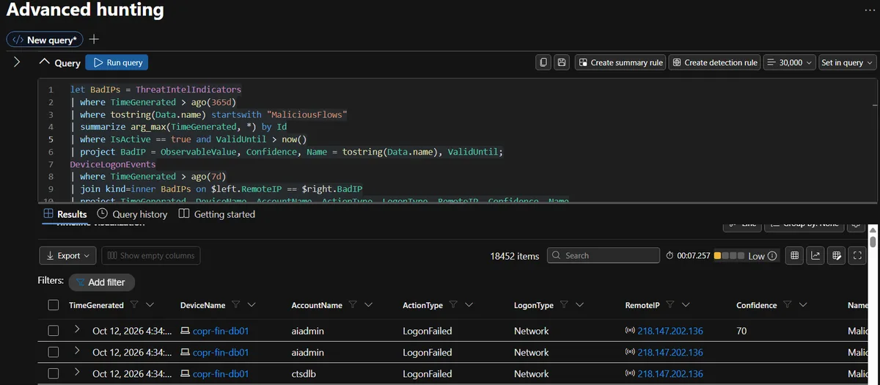This screenshot has width=880, height=385.
Task: Click the 00:07.257 query duration text
Action: tap(693, 256)
